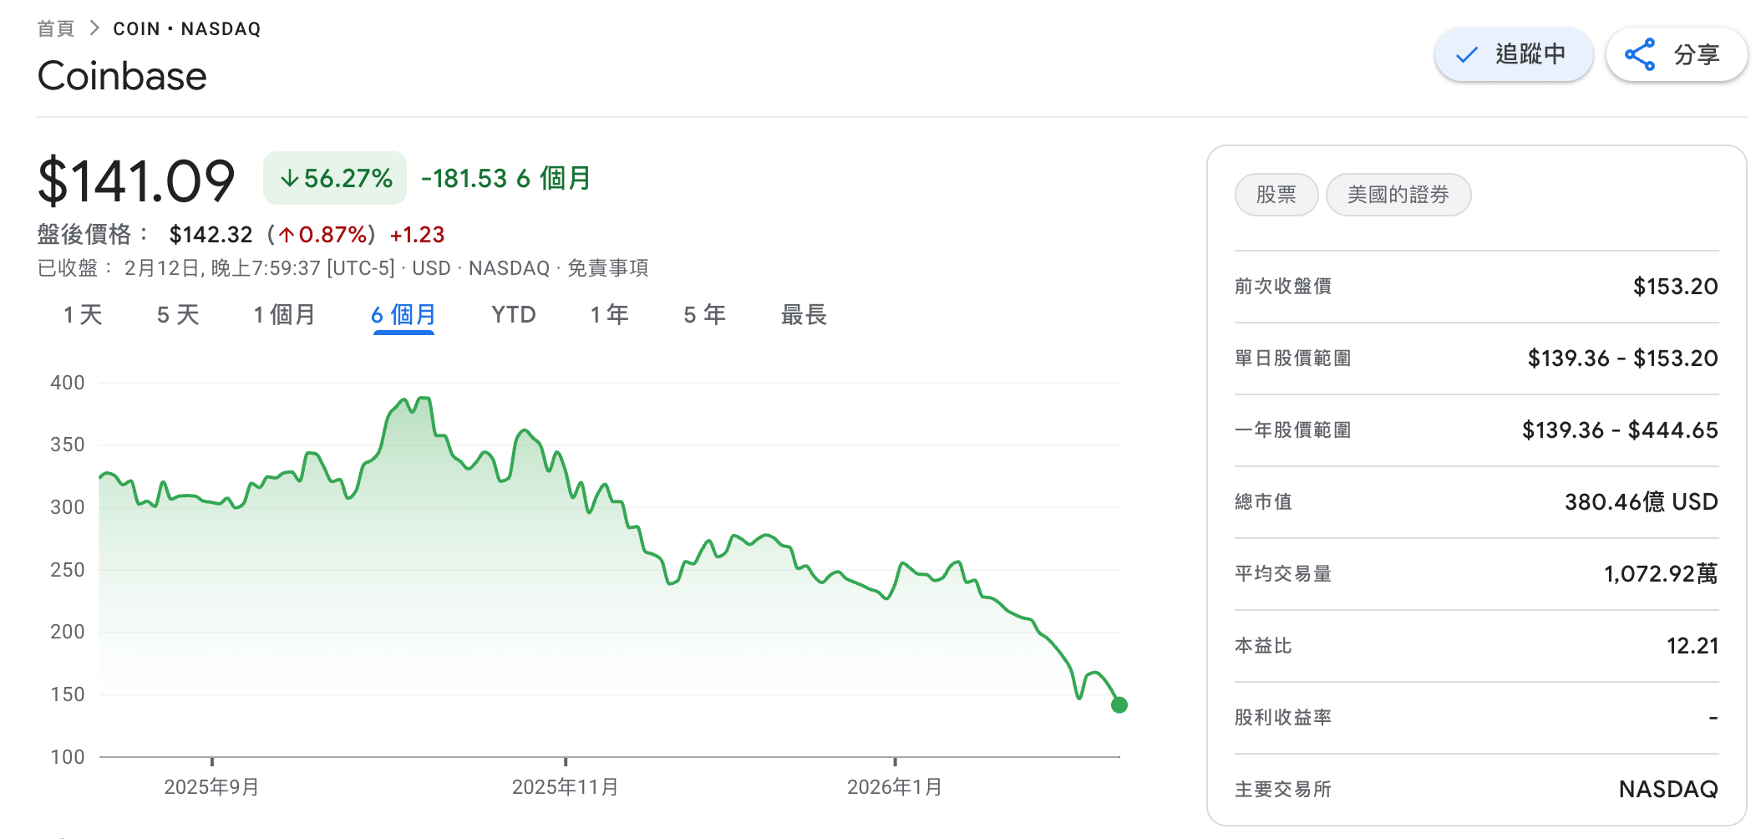Click the share icon next to 分享
1761x839 pixels.
1640,53
